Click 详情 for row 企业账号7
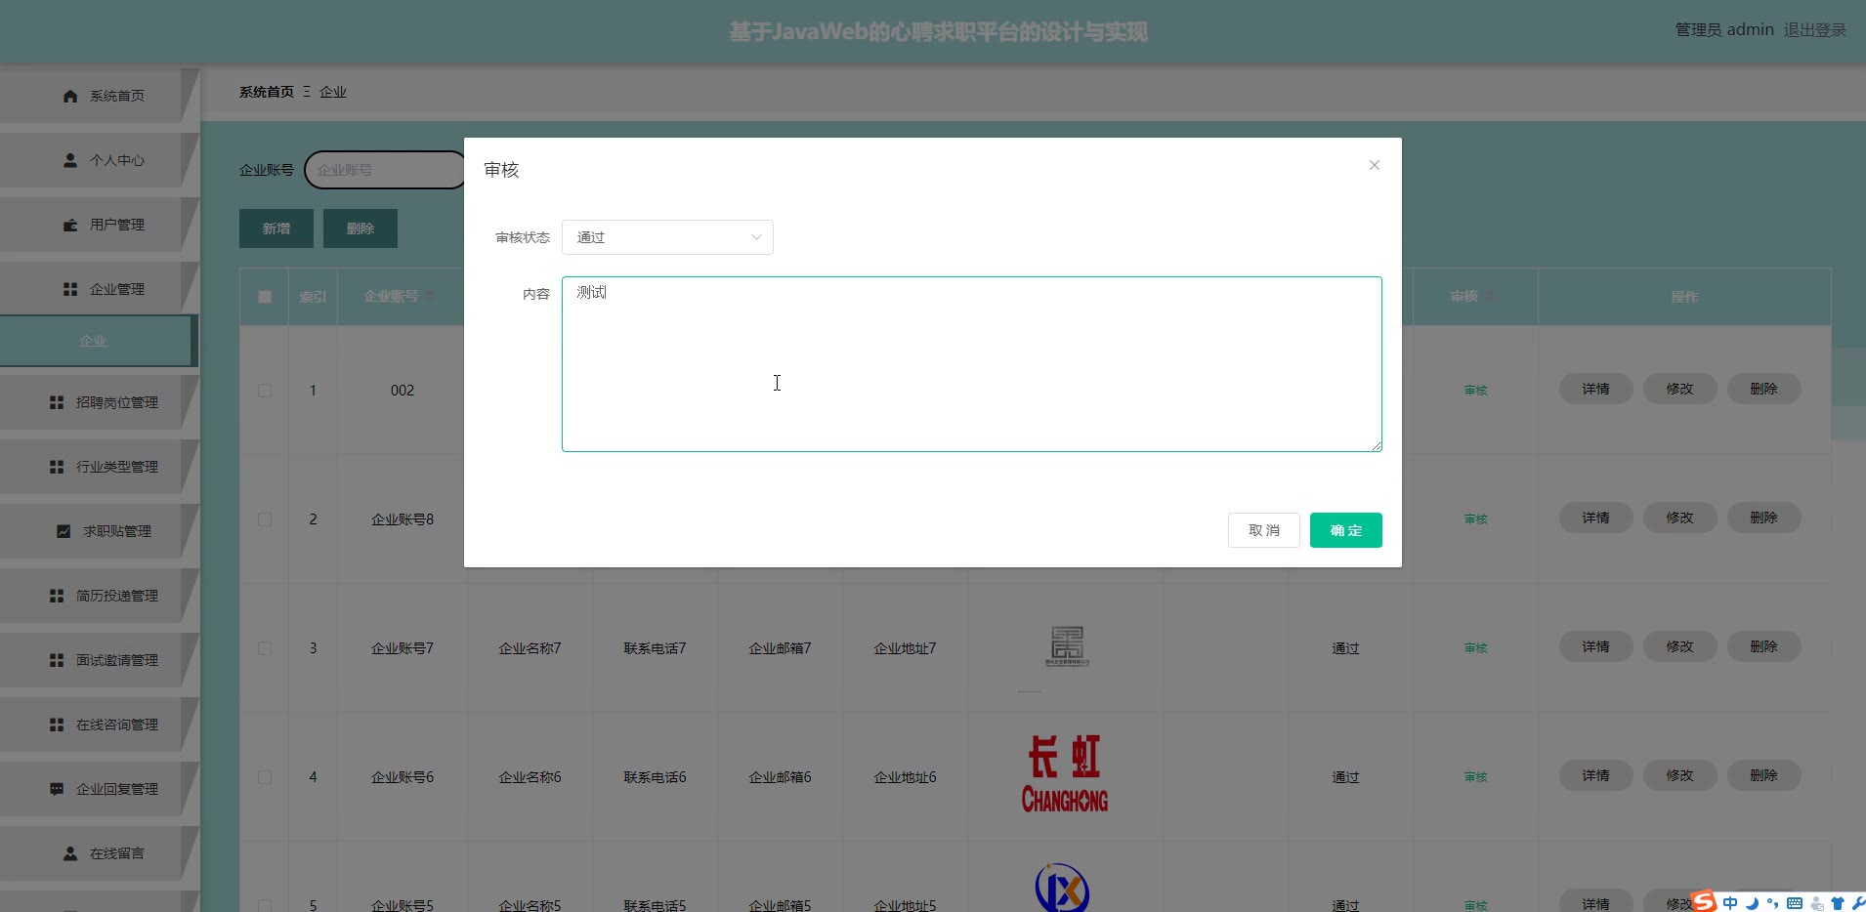Image resolution: width=1866 pixels, height=912 pixels. click(1596, 646)
